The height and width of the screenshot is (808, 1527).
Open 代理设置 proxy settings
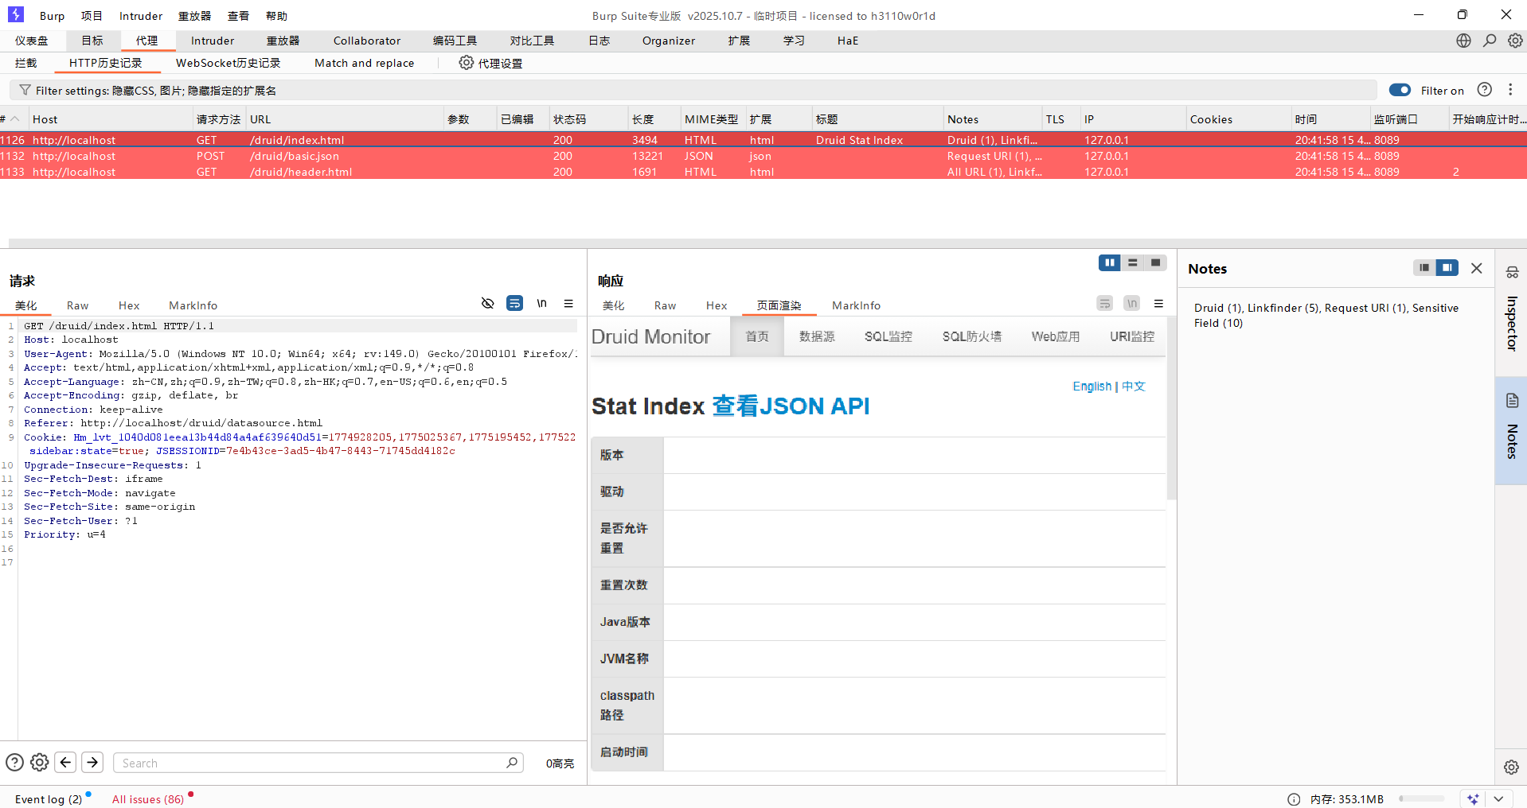[x=490, y=63]
